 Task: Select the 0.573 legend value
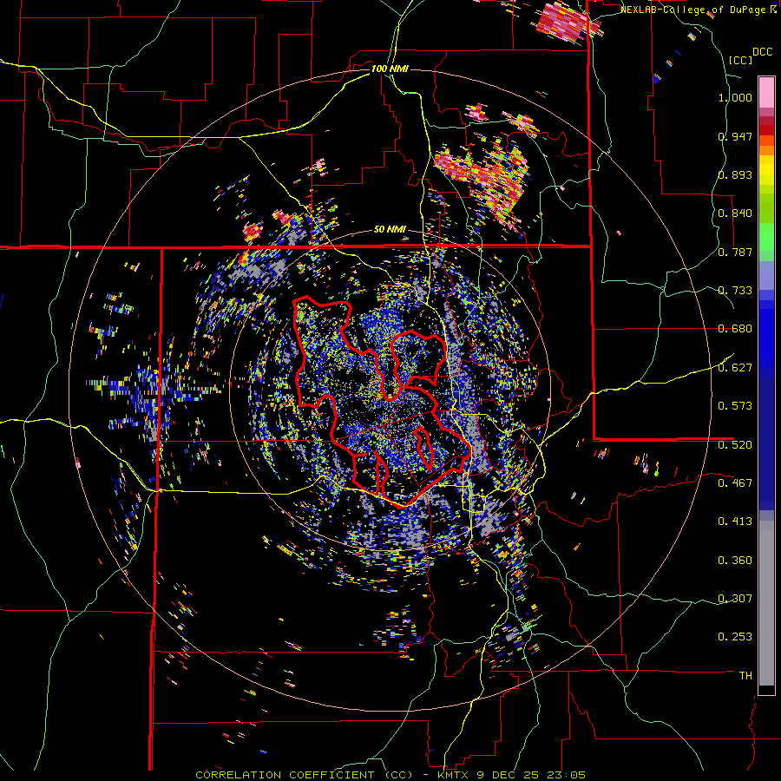tap(735, 406)
